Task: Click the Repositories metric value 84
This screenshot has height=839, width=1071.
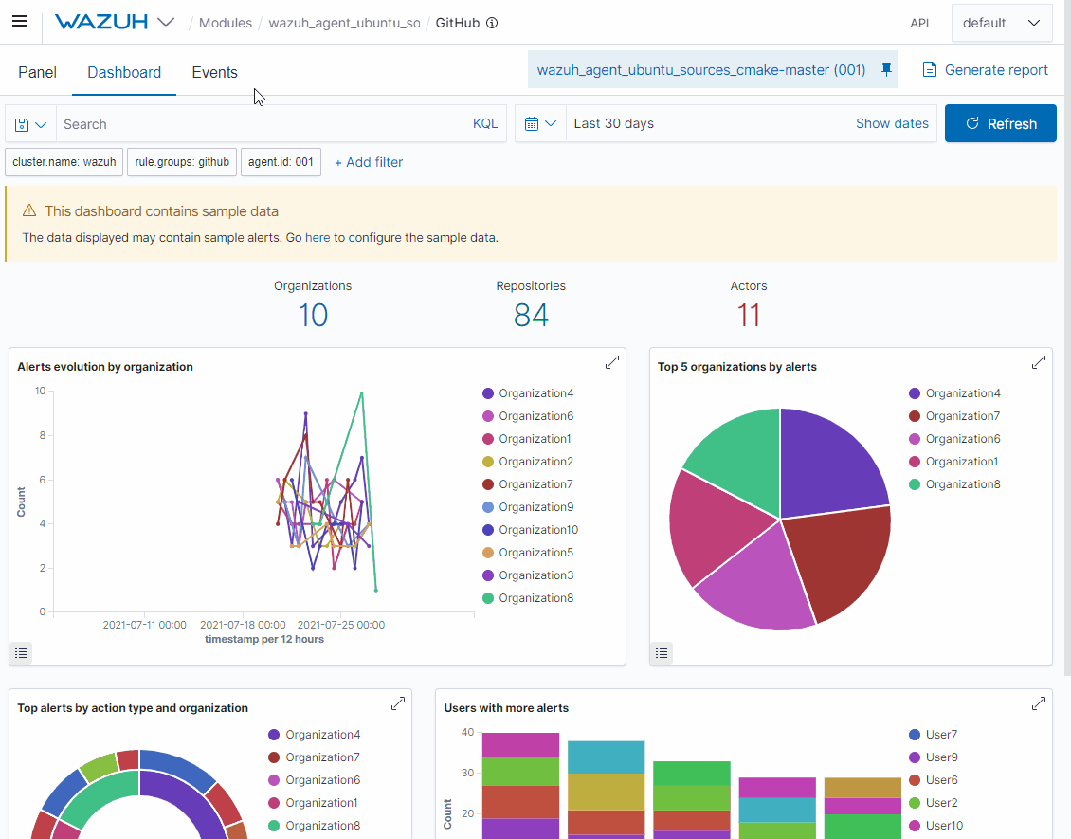Action: 531,315
